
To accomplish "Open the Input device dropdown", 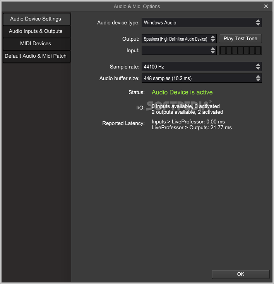I will click(x=179, y=50).
